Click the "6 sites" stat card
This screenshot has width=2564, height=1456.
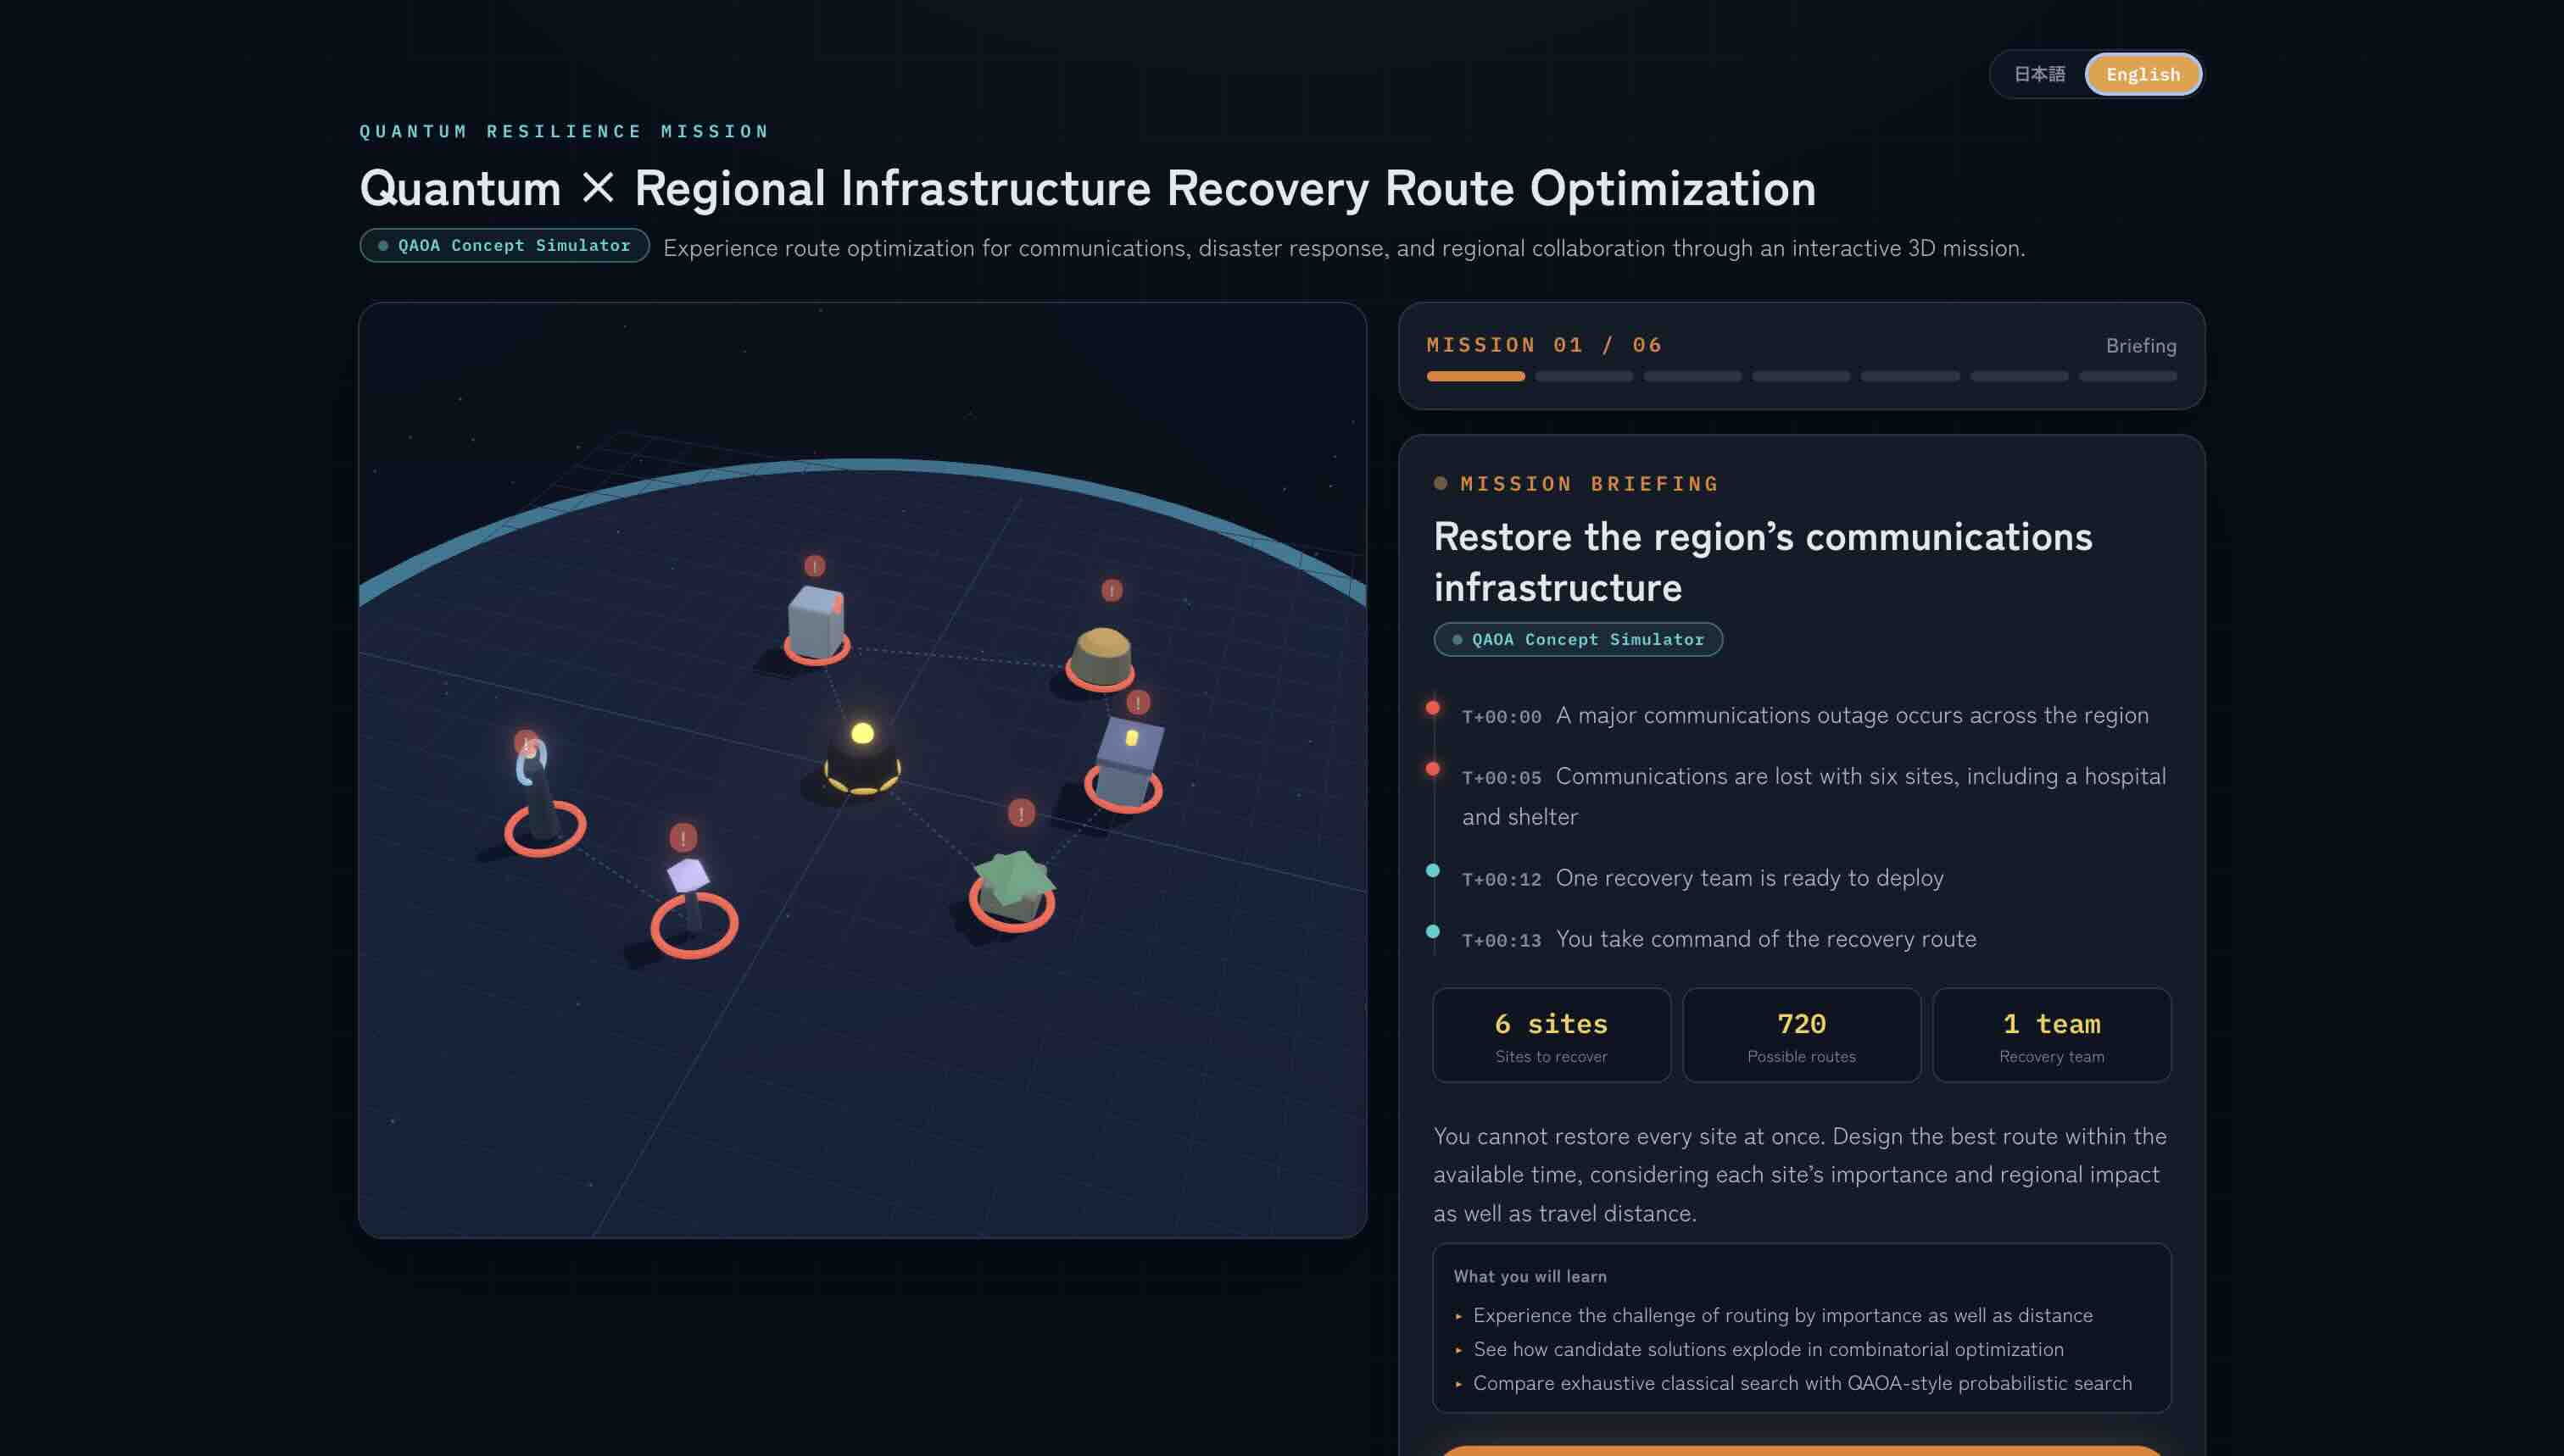point(1551,1035)
